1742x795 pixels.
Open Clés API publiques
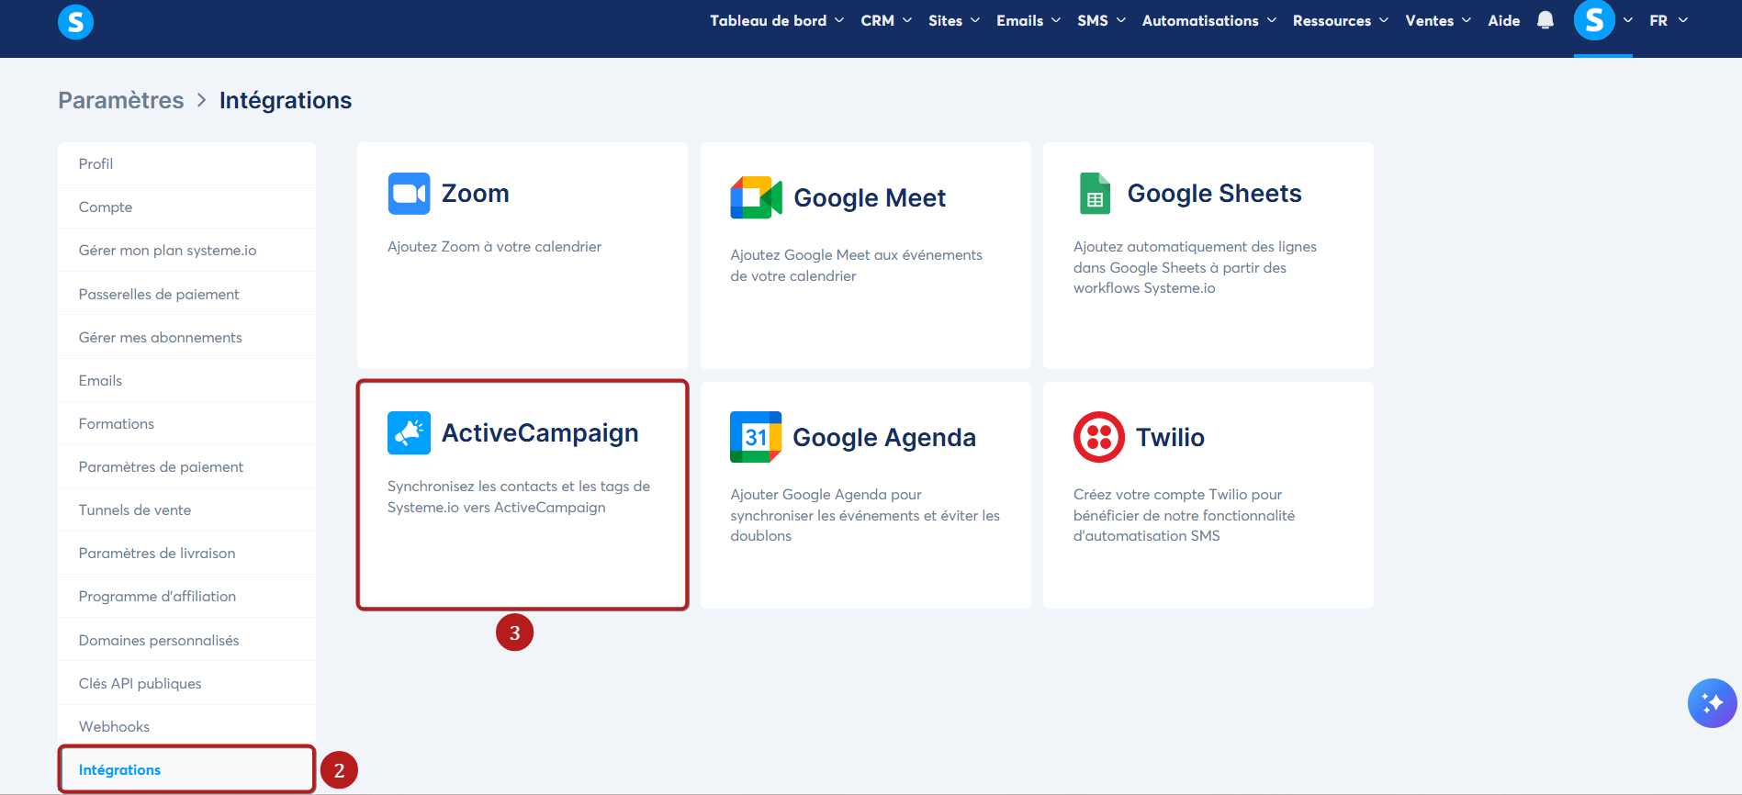186,683
